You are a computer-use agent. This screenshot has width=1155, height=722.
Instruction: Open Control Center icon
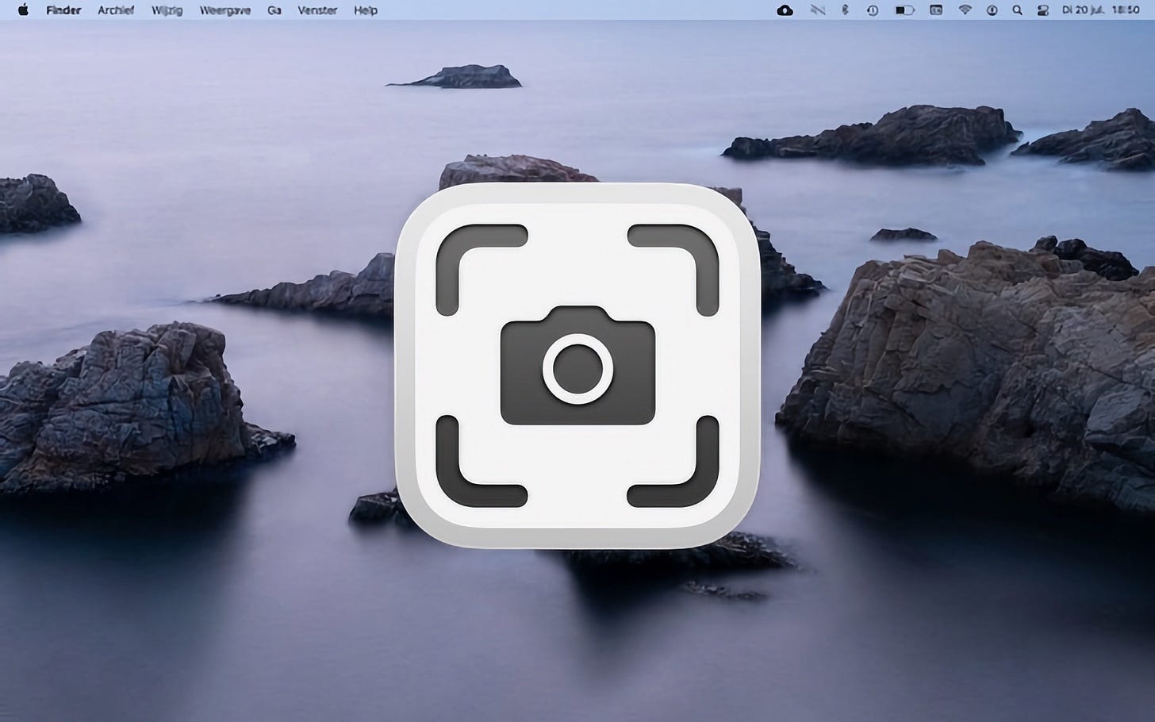tap(1042, 10)
